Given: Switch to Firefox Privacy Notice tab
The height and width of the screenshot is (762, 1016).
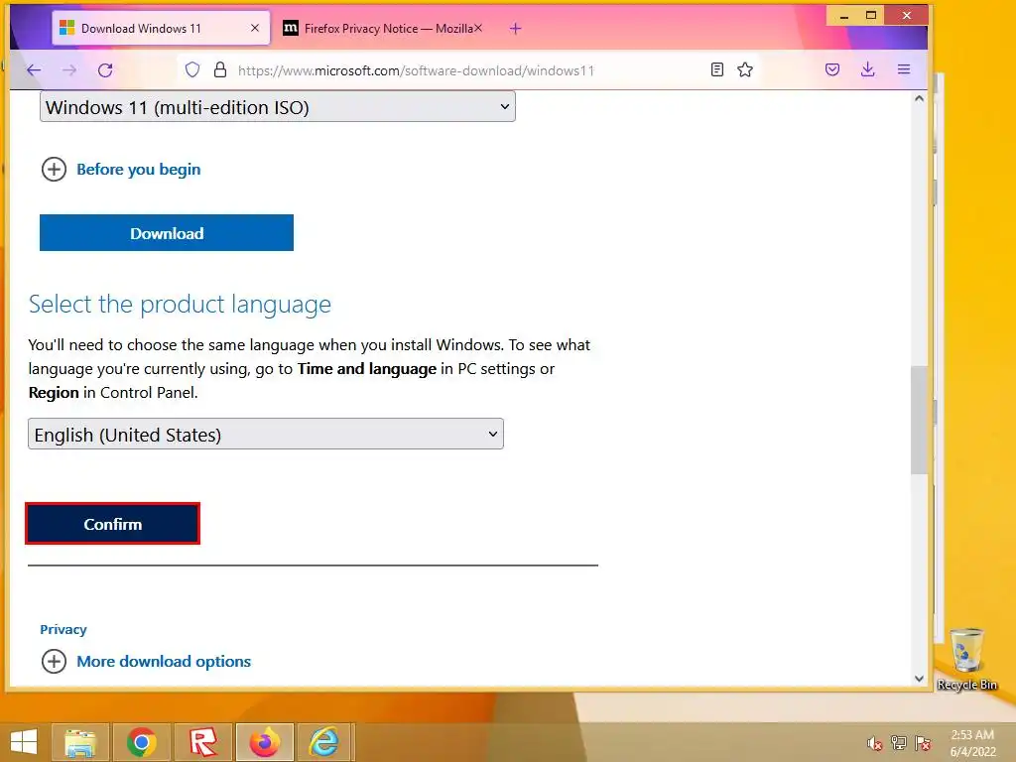Looking at the screenshot, I should (382, 29).
